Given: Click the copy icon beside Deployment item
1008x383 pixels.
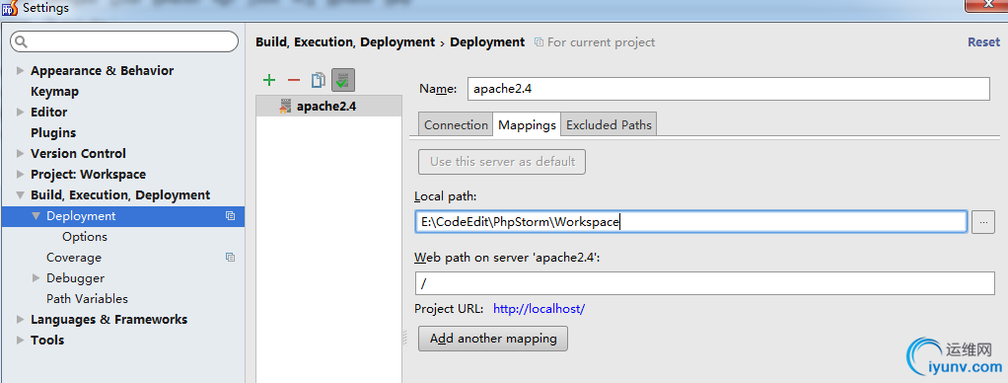Looking at the screenshot, I should pos(230,216).
